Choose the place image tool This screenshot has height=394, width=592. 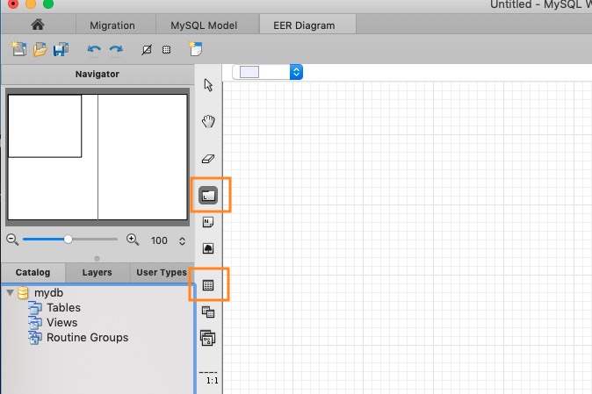click(x=208, y=248)
